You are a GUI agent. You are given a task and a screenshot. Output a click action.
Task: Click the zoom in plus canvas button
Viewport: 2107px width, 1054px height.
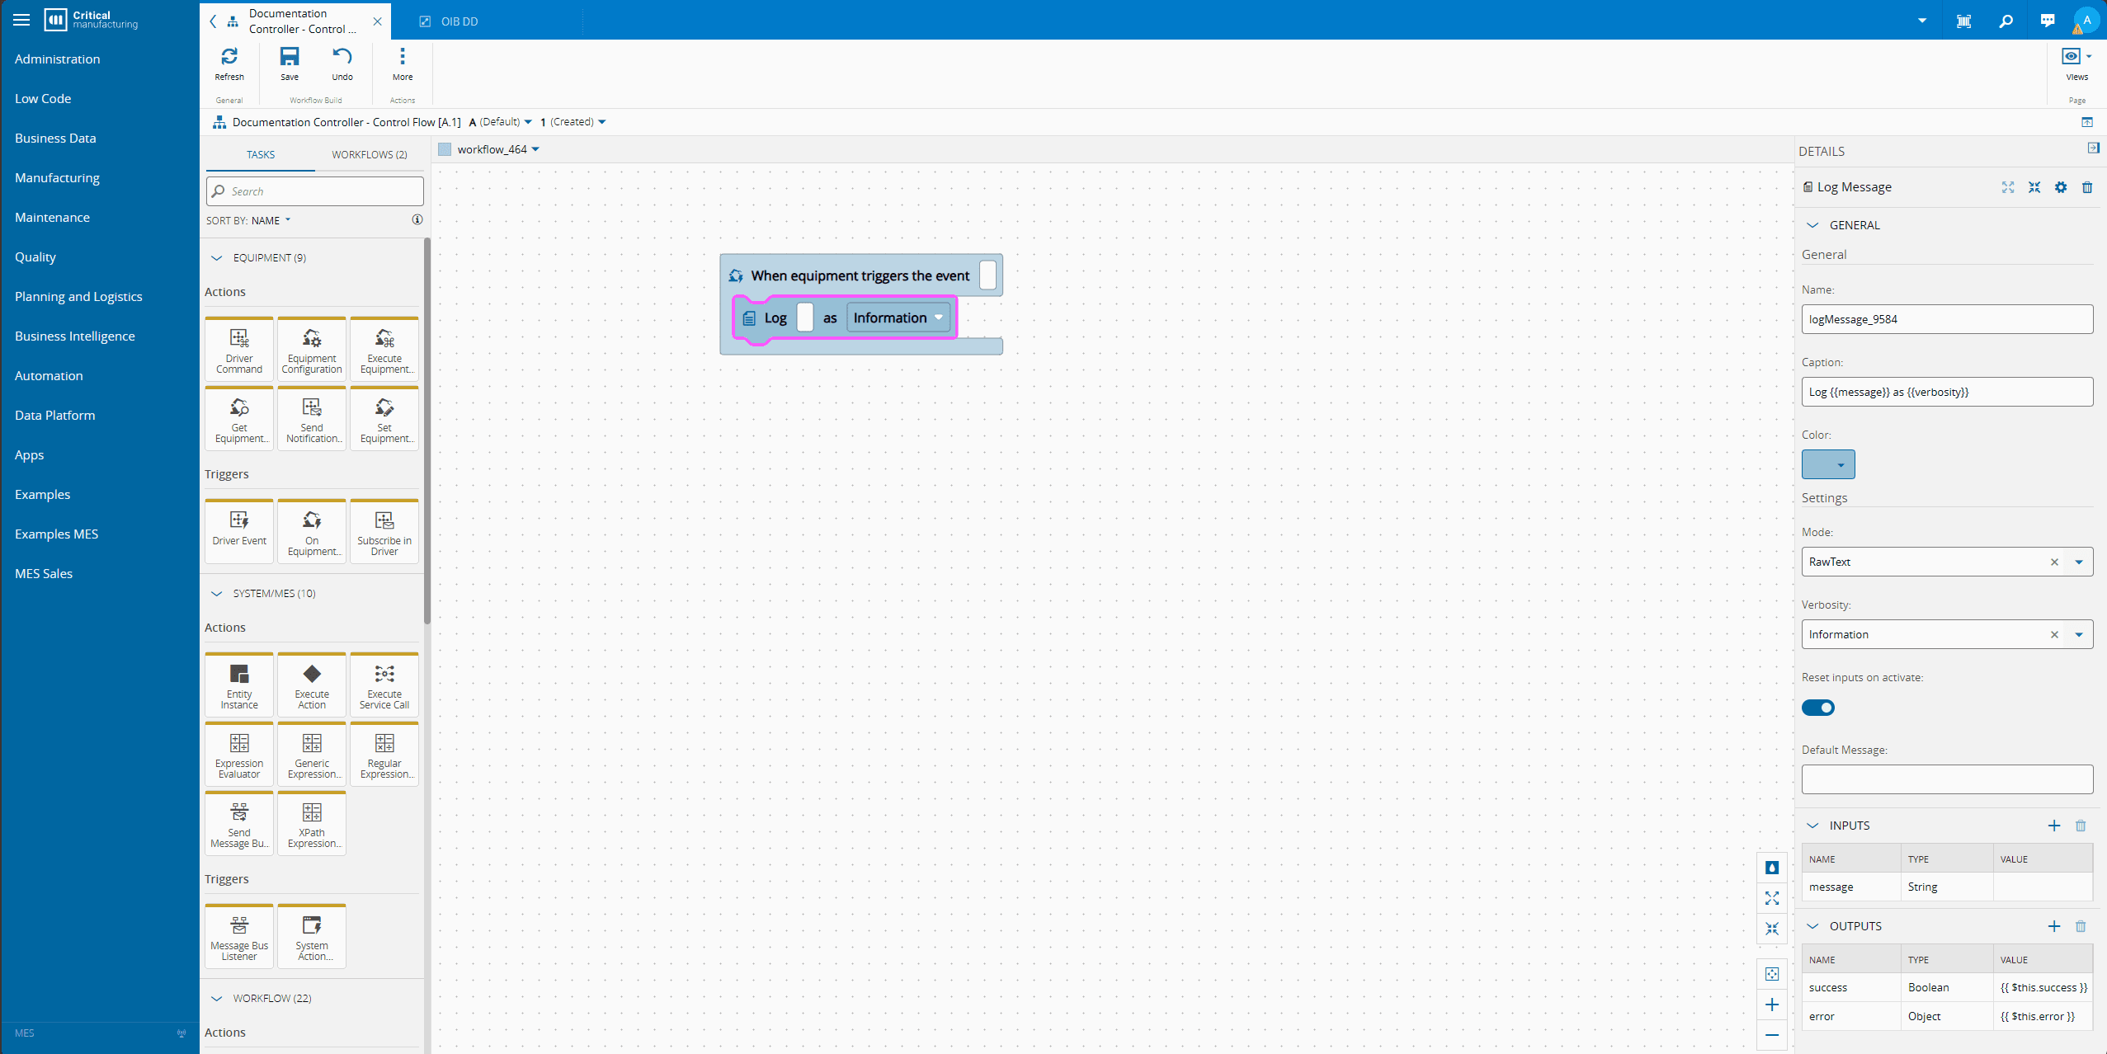[x=1772, y=1005]
